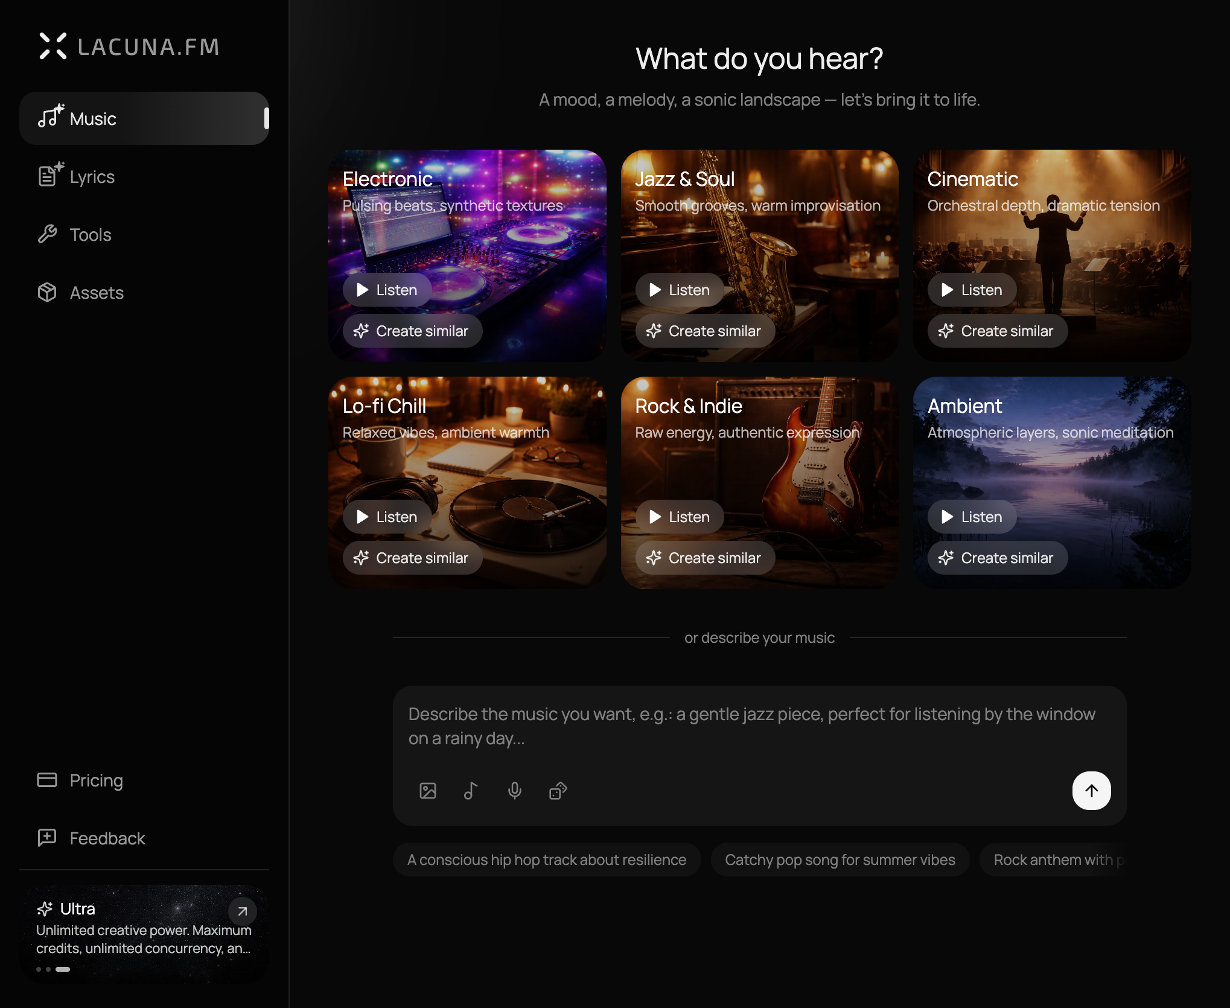Listen to the Cinematic sample
The height and width of the screenshot is (1008, 1230).
tap(972, 290)
